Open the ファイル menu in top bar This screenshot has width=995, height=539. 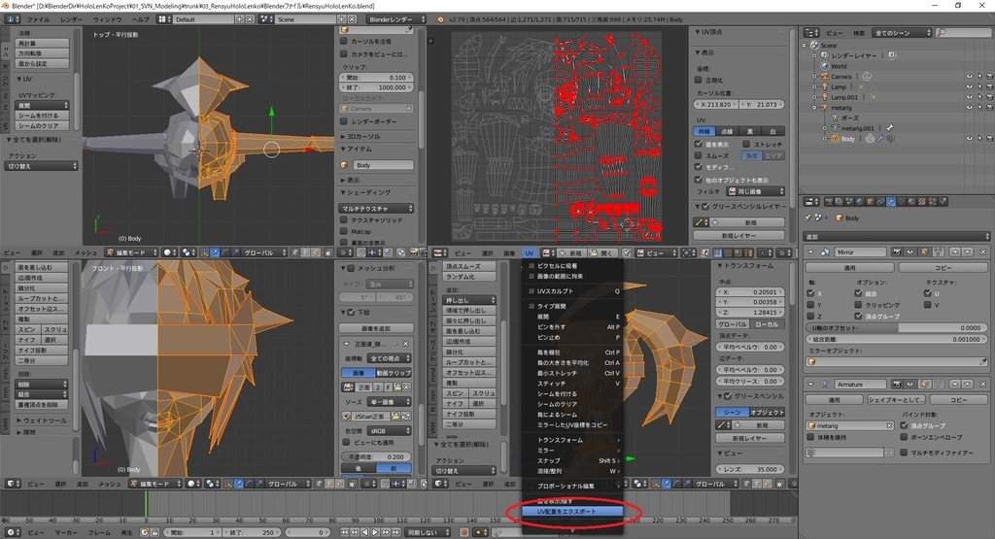point(38,19)
